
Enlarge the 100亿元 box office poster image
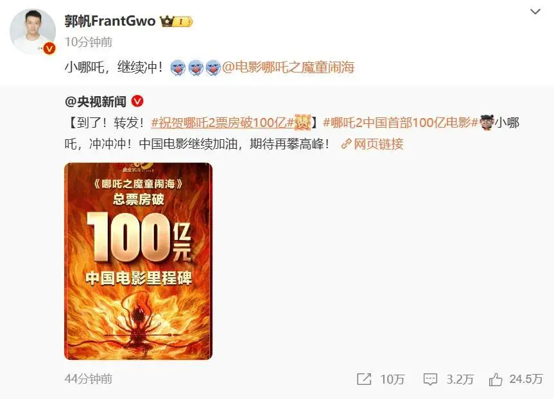(x=138, y=261)
